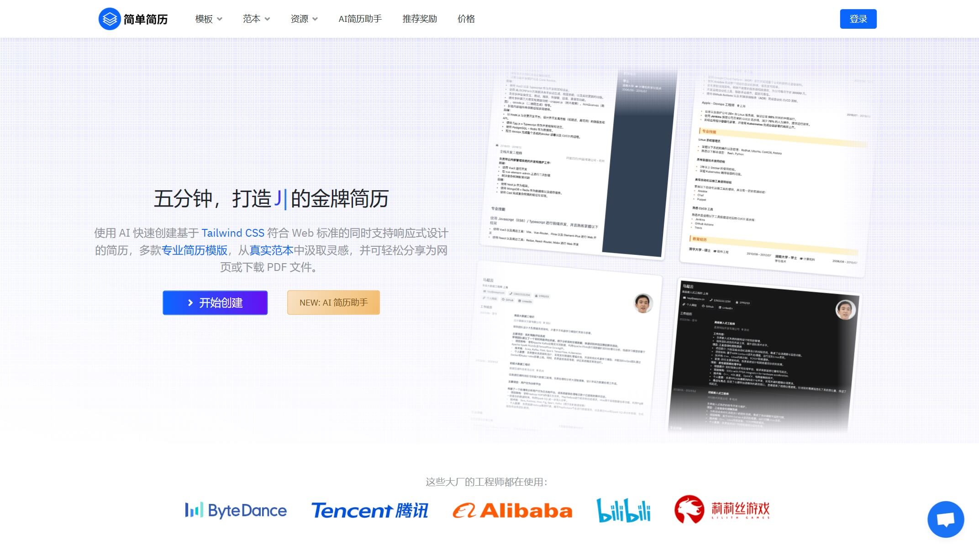Click the 专业简历模版 link

point(194,250)
